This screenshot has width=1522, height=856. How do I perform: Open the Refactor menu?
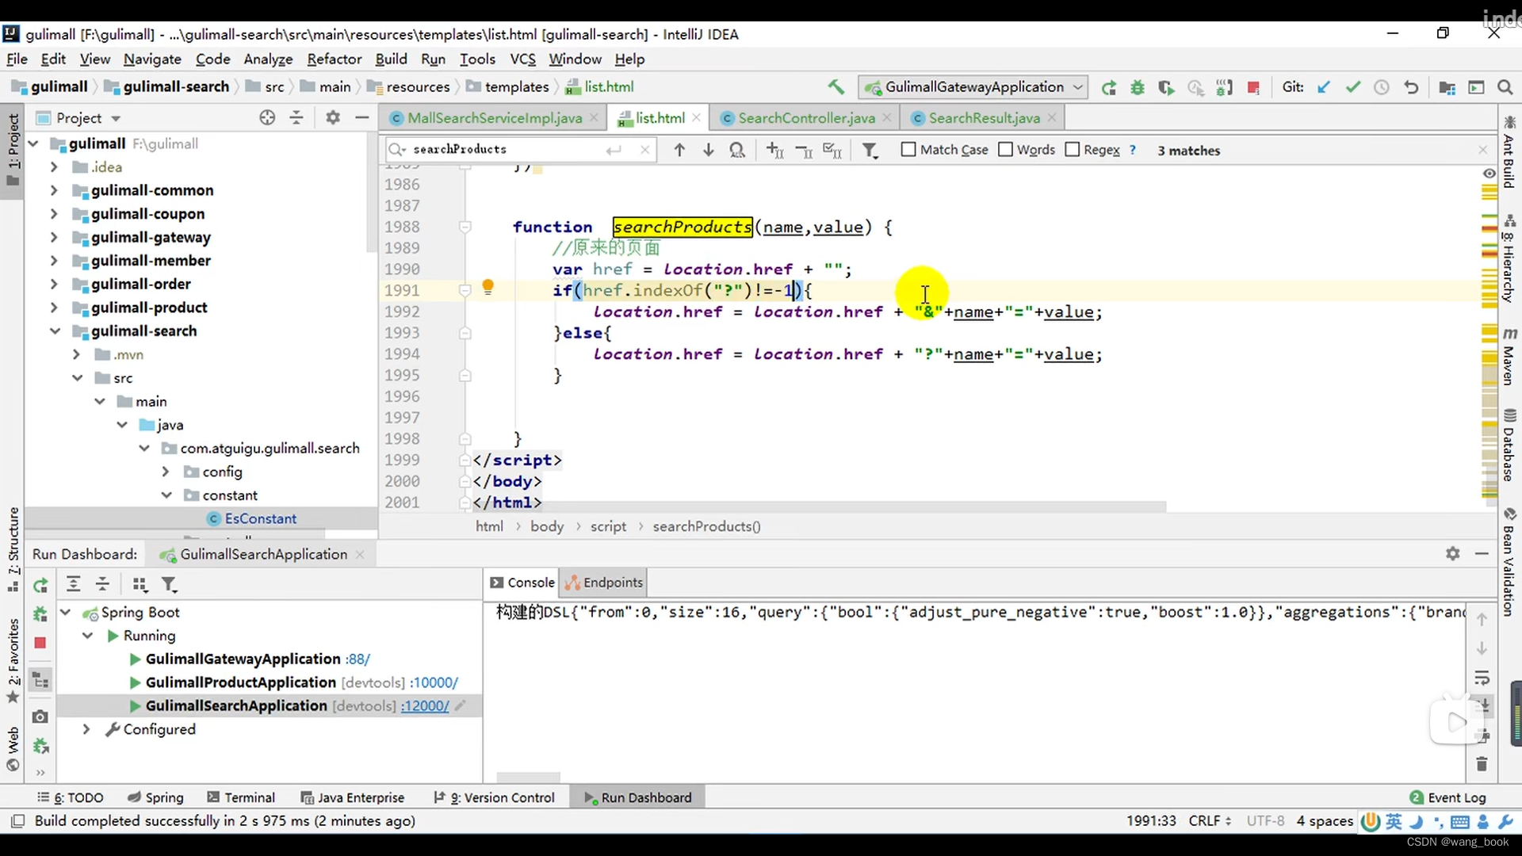tap(334, 59)
